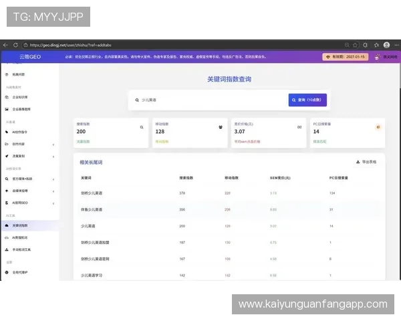Select the highlighted 关键词指数 sidebar item
Screen dimensions: 401x321
(30, 225)
